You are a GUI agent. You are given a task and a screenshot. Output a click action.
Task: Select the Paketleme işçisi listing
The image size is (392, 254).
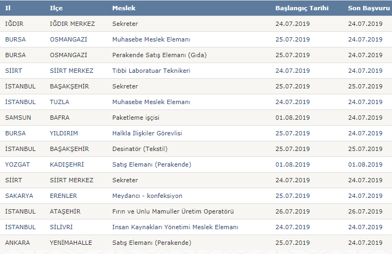click(136, 118)
